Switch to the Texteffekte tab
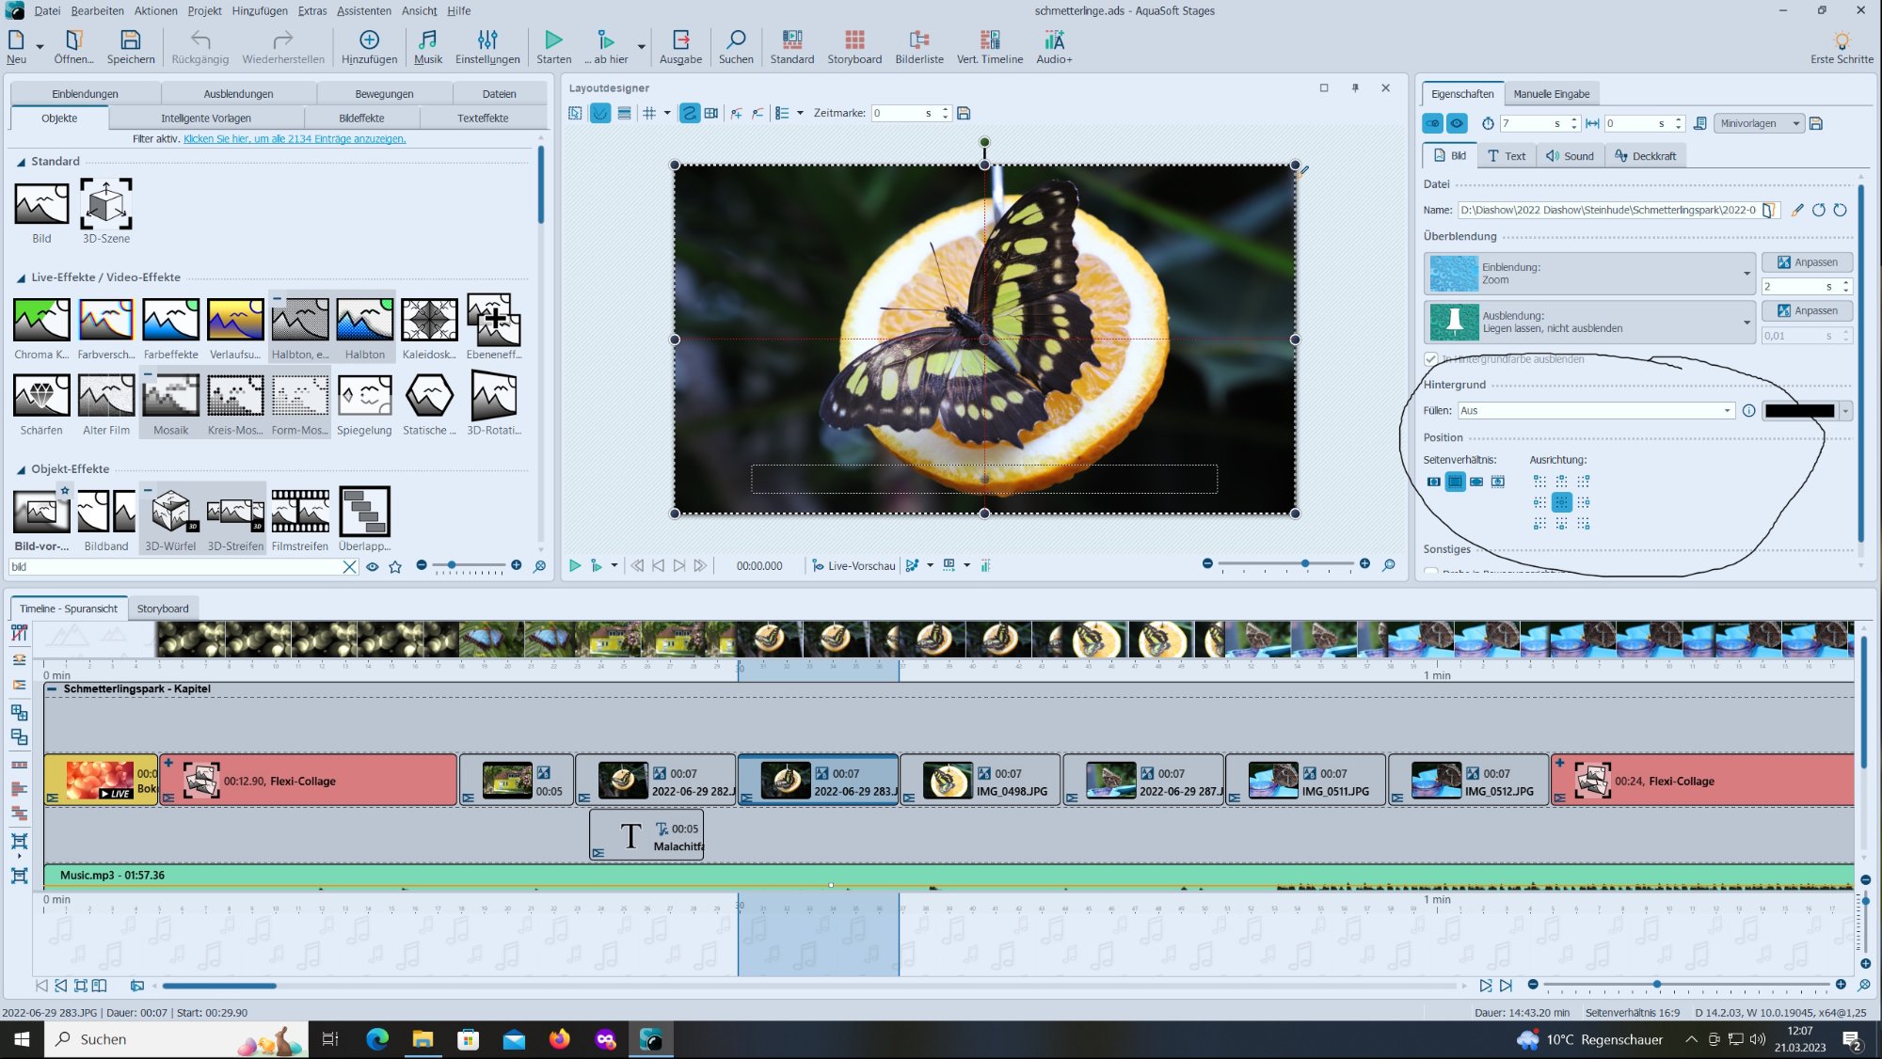This screenshot has height=1059, width=1882. coord(483,119)
